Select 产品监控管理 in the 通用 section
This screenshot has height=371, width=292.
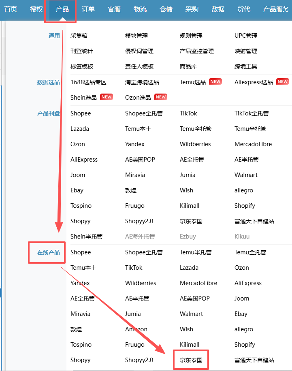pyautogui.click(x=196, y=51)
